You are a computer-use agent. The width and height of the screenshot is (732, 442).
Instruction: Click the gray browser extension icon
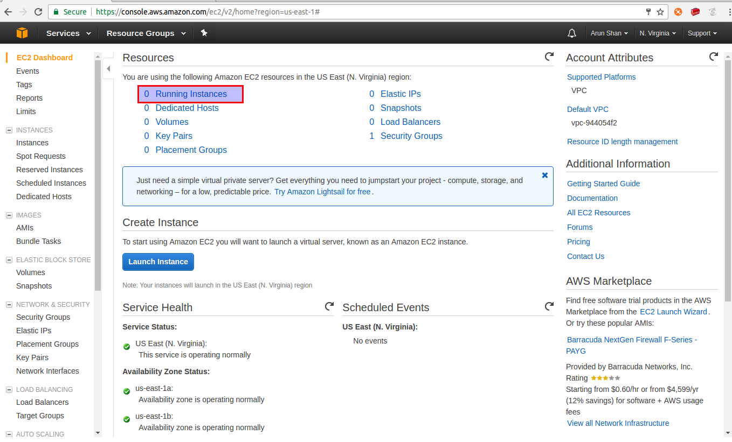click(x=712, y=11)
